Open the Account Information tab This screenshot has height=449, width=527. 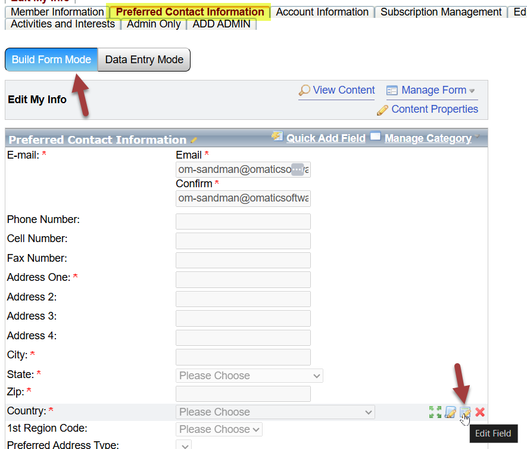322,12
